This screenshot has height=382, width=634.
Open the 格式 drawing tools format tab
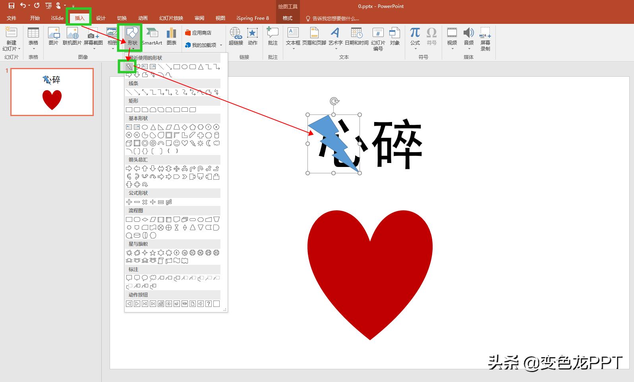[288, 18]
